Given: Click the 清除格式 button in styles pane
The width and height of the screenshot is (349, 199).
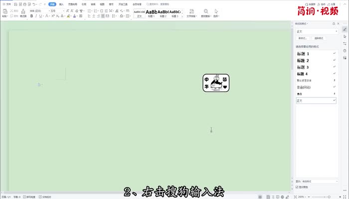Looking at the screenshot, I should [318, 38].
